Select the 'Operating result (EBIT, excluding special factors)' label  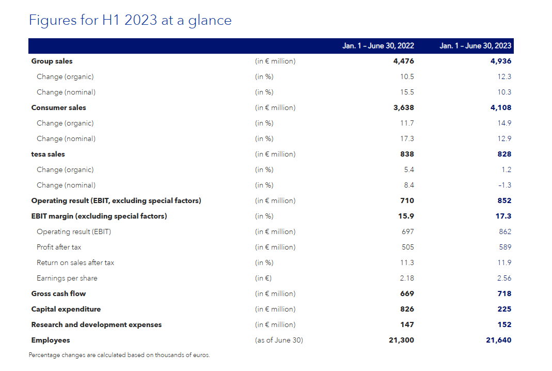(116, 200)
